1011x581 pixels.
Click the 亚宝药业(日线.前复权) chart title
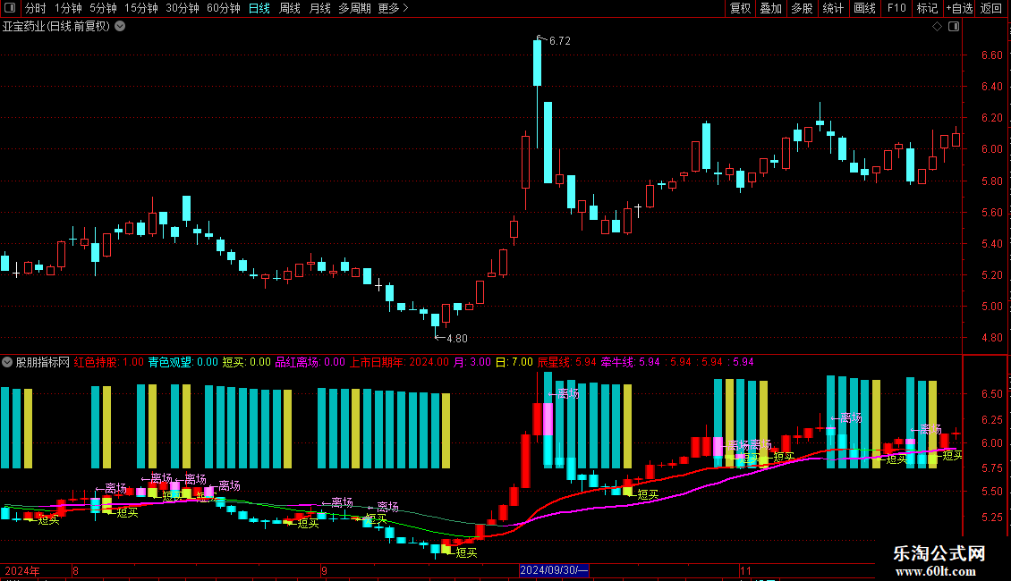(x=56, y=27)
